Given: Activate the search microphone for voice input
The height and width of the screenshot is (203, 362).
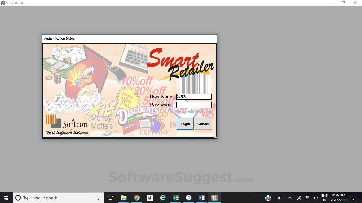Looking at the screenshot, I should (98, 198).
